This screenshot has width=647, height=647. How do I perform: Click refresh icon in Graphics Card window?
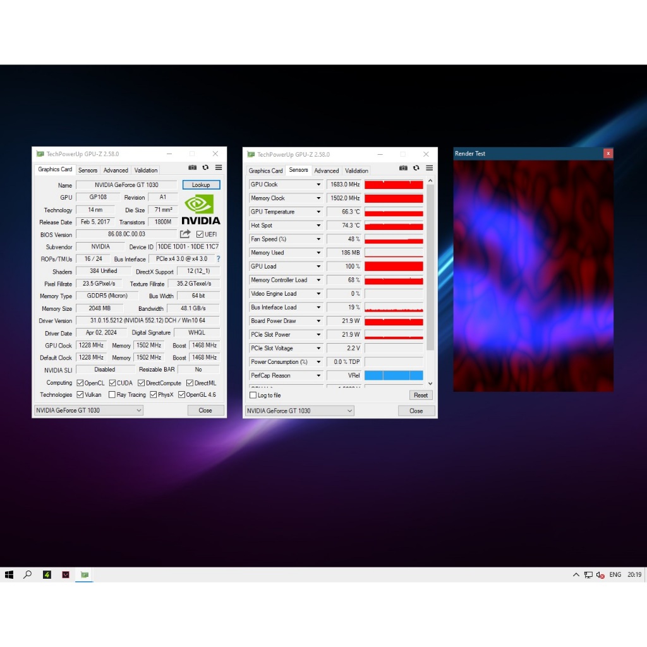click(205, 167)
